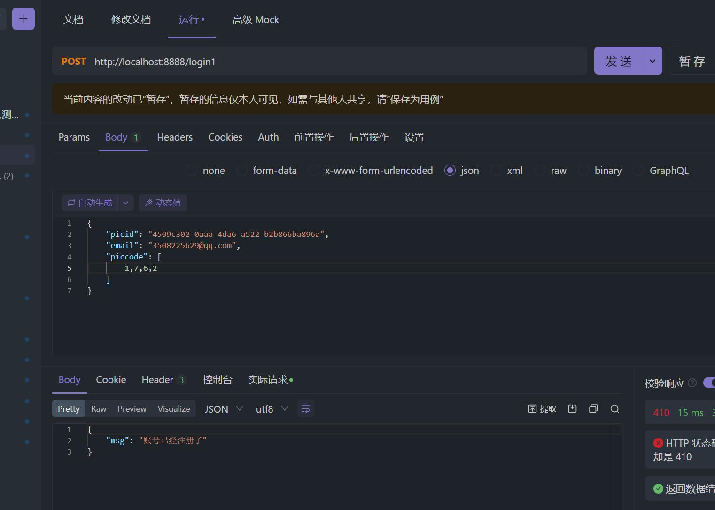
Task: Open the 设置 tab
Action: (414, 137)
